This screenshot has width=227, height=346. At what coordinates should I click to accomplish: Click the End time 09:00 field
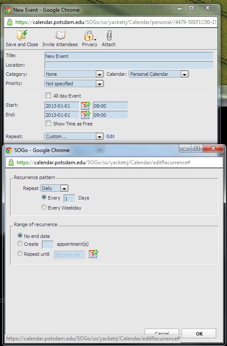click(110, 115)
